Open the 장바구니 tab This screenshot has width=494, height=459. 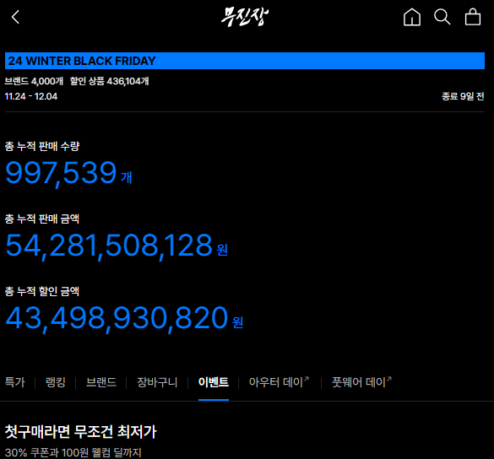click(157, 382)
